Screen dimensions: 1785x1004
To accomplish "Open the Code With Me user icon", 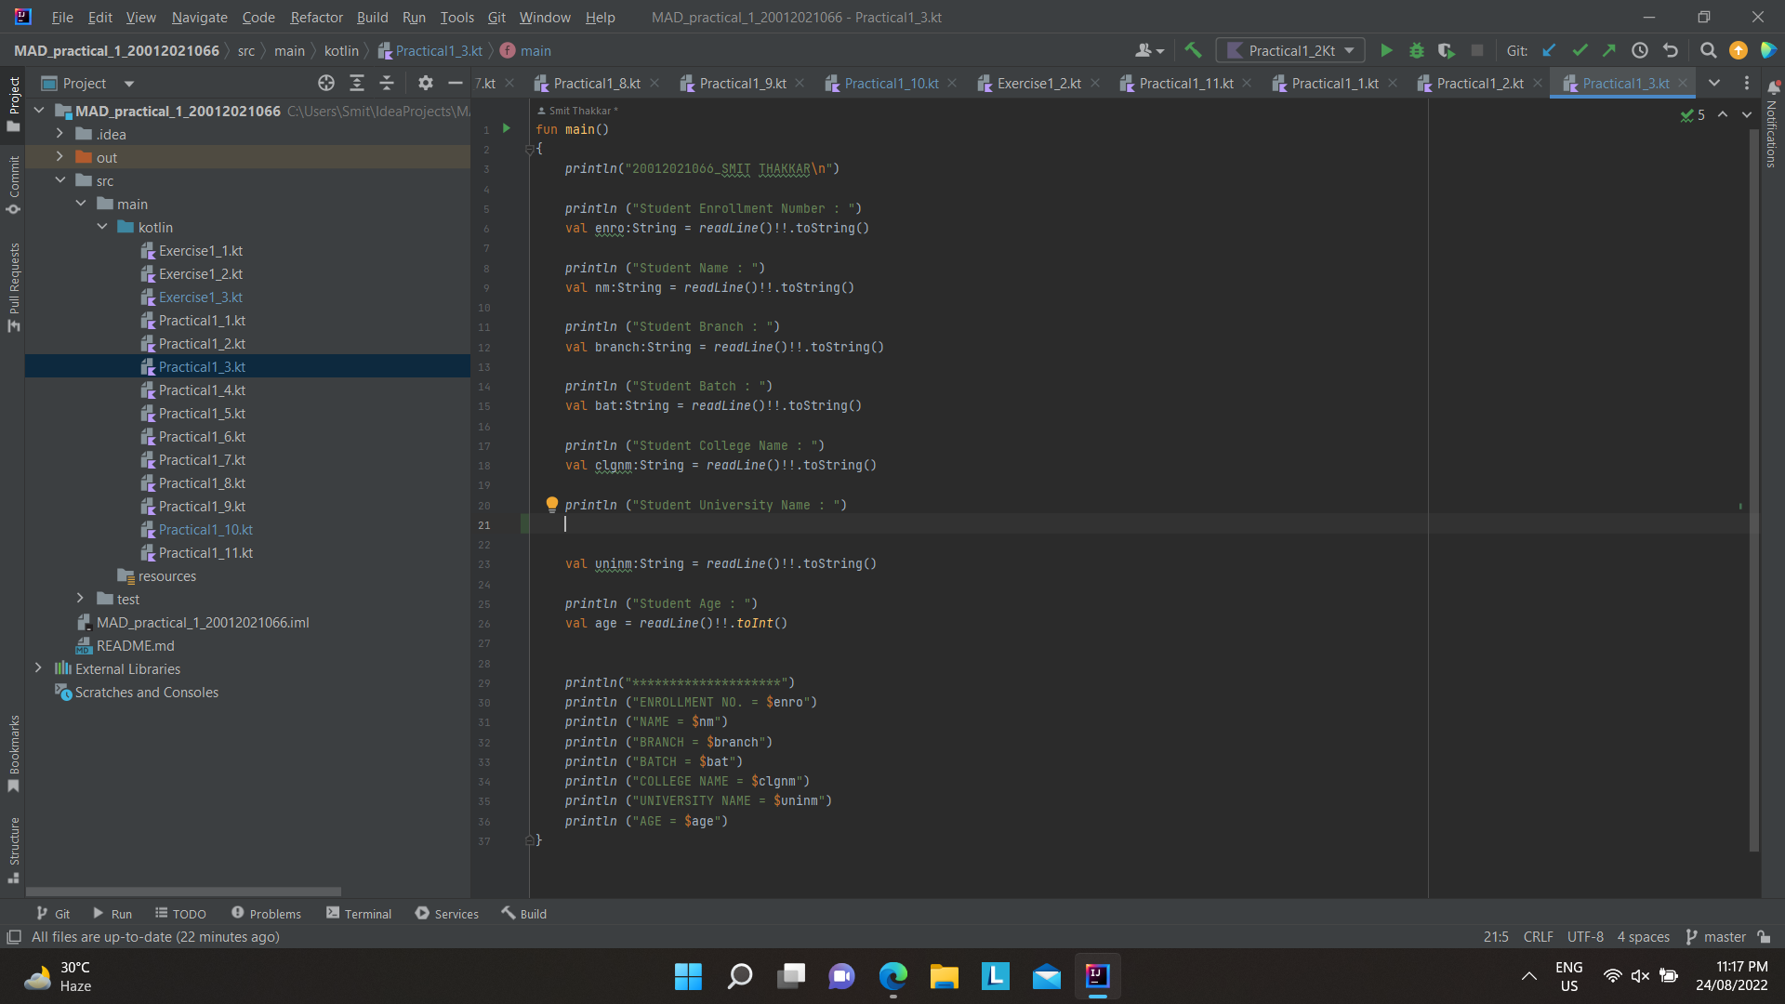I will [1149, 50].
